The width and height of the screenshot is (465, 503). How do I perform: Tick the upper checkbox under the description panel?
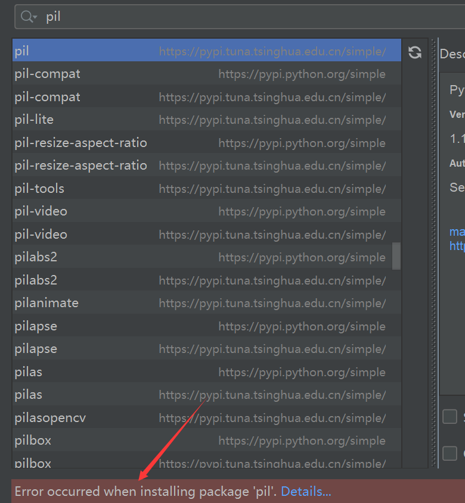point(449,417)
